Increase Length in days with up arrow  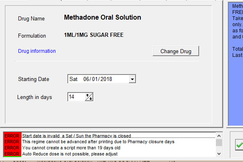pos(87,95)
